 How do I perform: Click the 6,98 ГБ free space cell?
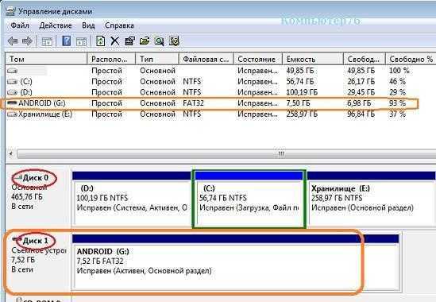pyautogui.click(x=359, y=103)
